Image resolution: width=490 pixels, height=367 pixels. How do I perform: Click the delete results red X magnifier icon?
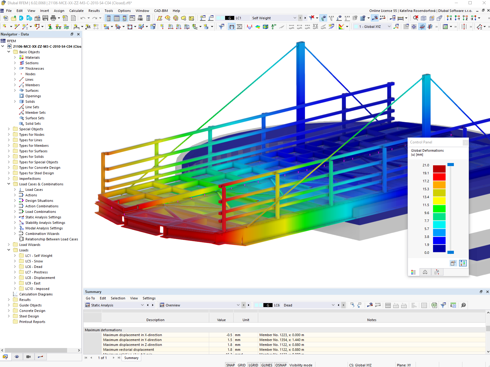[416, 18]
